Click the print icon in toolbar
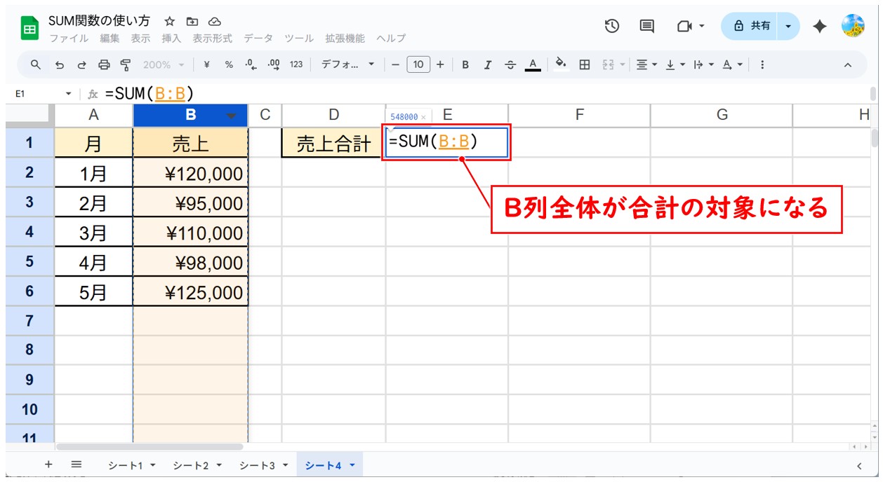The width and height of the screenshot is (883, 482). point(104,64)
